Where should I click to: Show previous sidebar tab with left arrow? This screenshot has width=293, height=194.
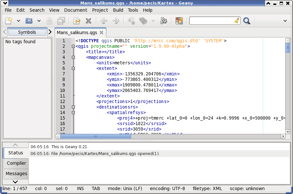(5, 32)
